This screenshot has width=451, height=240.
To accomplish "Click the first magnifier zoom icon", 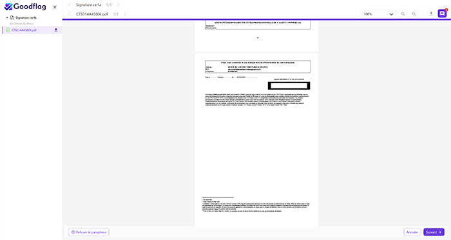I will click(x=403, y=14).
